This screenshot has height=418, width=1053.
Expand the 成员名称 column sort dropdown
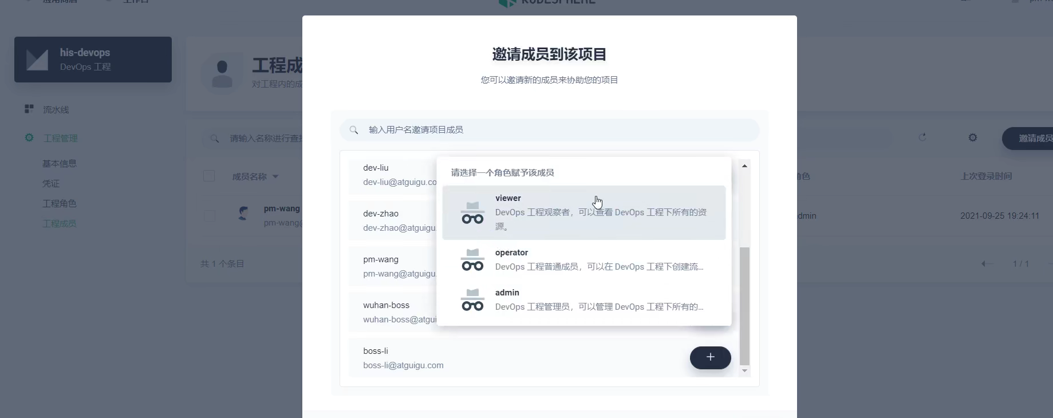[x=275, y=176]
